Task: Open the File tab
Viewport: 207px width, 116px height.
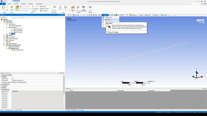Action: (x=3, y=4)
